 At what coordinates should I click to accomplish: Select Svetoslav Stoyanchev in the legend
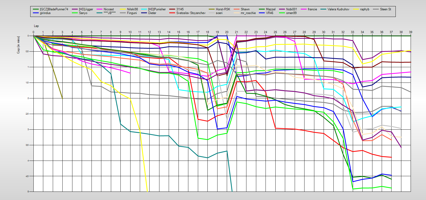point(191,13)
